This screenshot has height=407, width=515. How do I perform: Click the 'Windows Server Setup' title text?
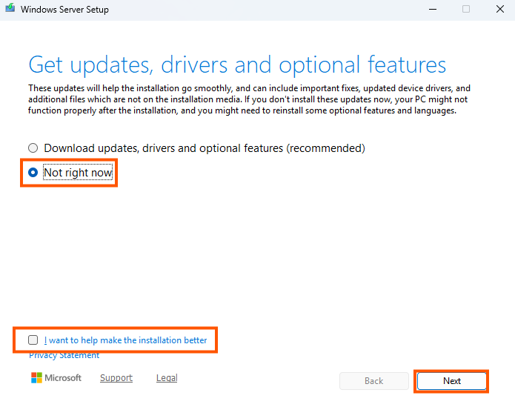pyautogui.click(x=64, y=10)
